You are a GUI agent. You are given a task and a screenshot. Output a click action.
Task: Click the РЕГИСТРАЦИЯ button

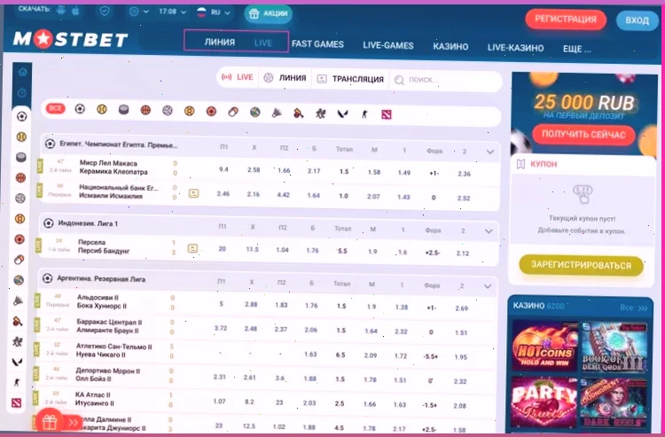coord(566,20)
